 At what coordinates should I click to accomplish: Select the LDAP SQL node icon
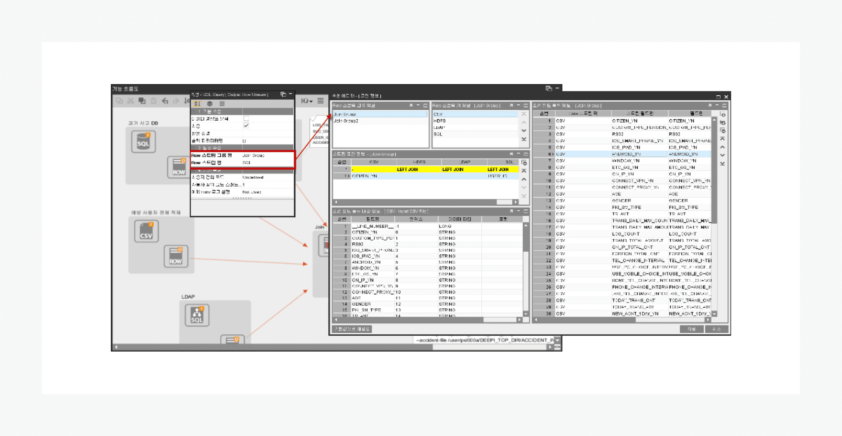pyautogui.click(x=197, y=315)
